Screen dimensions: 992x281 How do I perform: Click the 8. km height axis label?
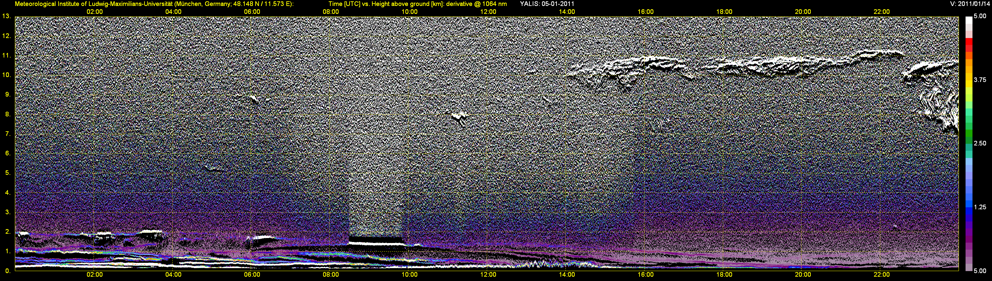pos(8,114)
